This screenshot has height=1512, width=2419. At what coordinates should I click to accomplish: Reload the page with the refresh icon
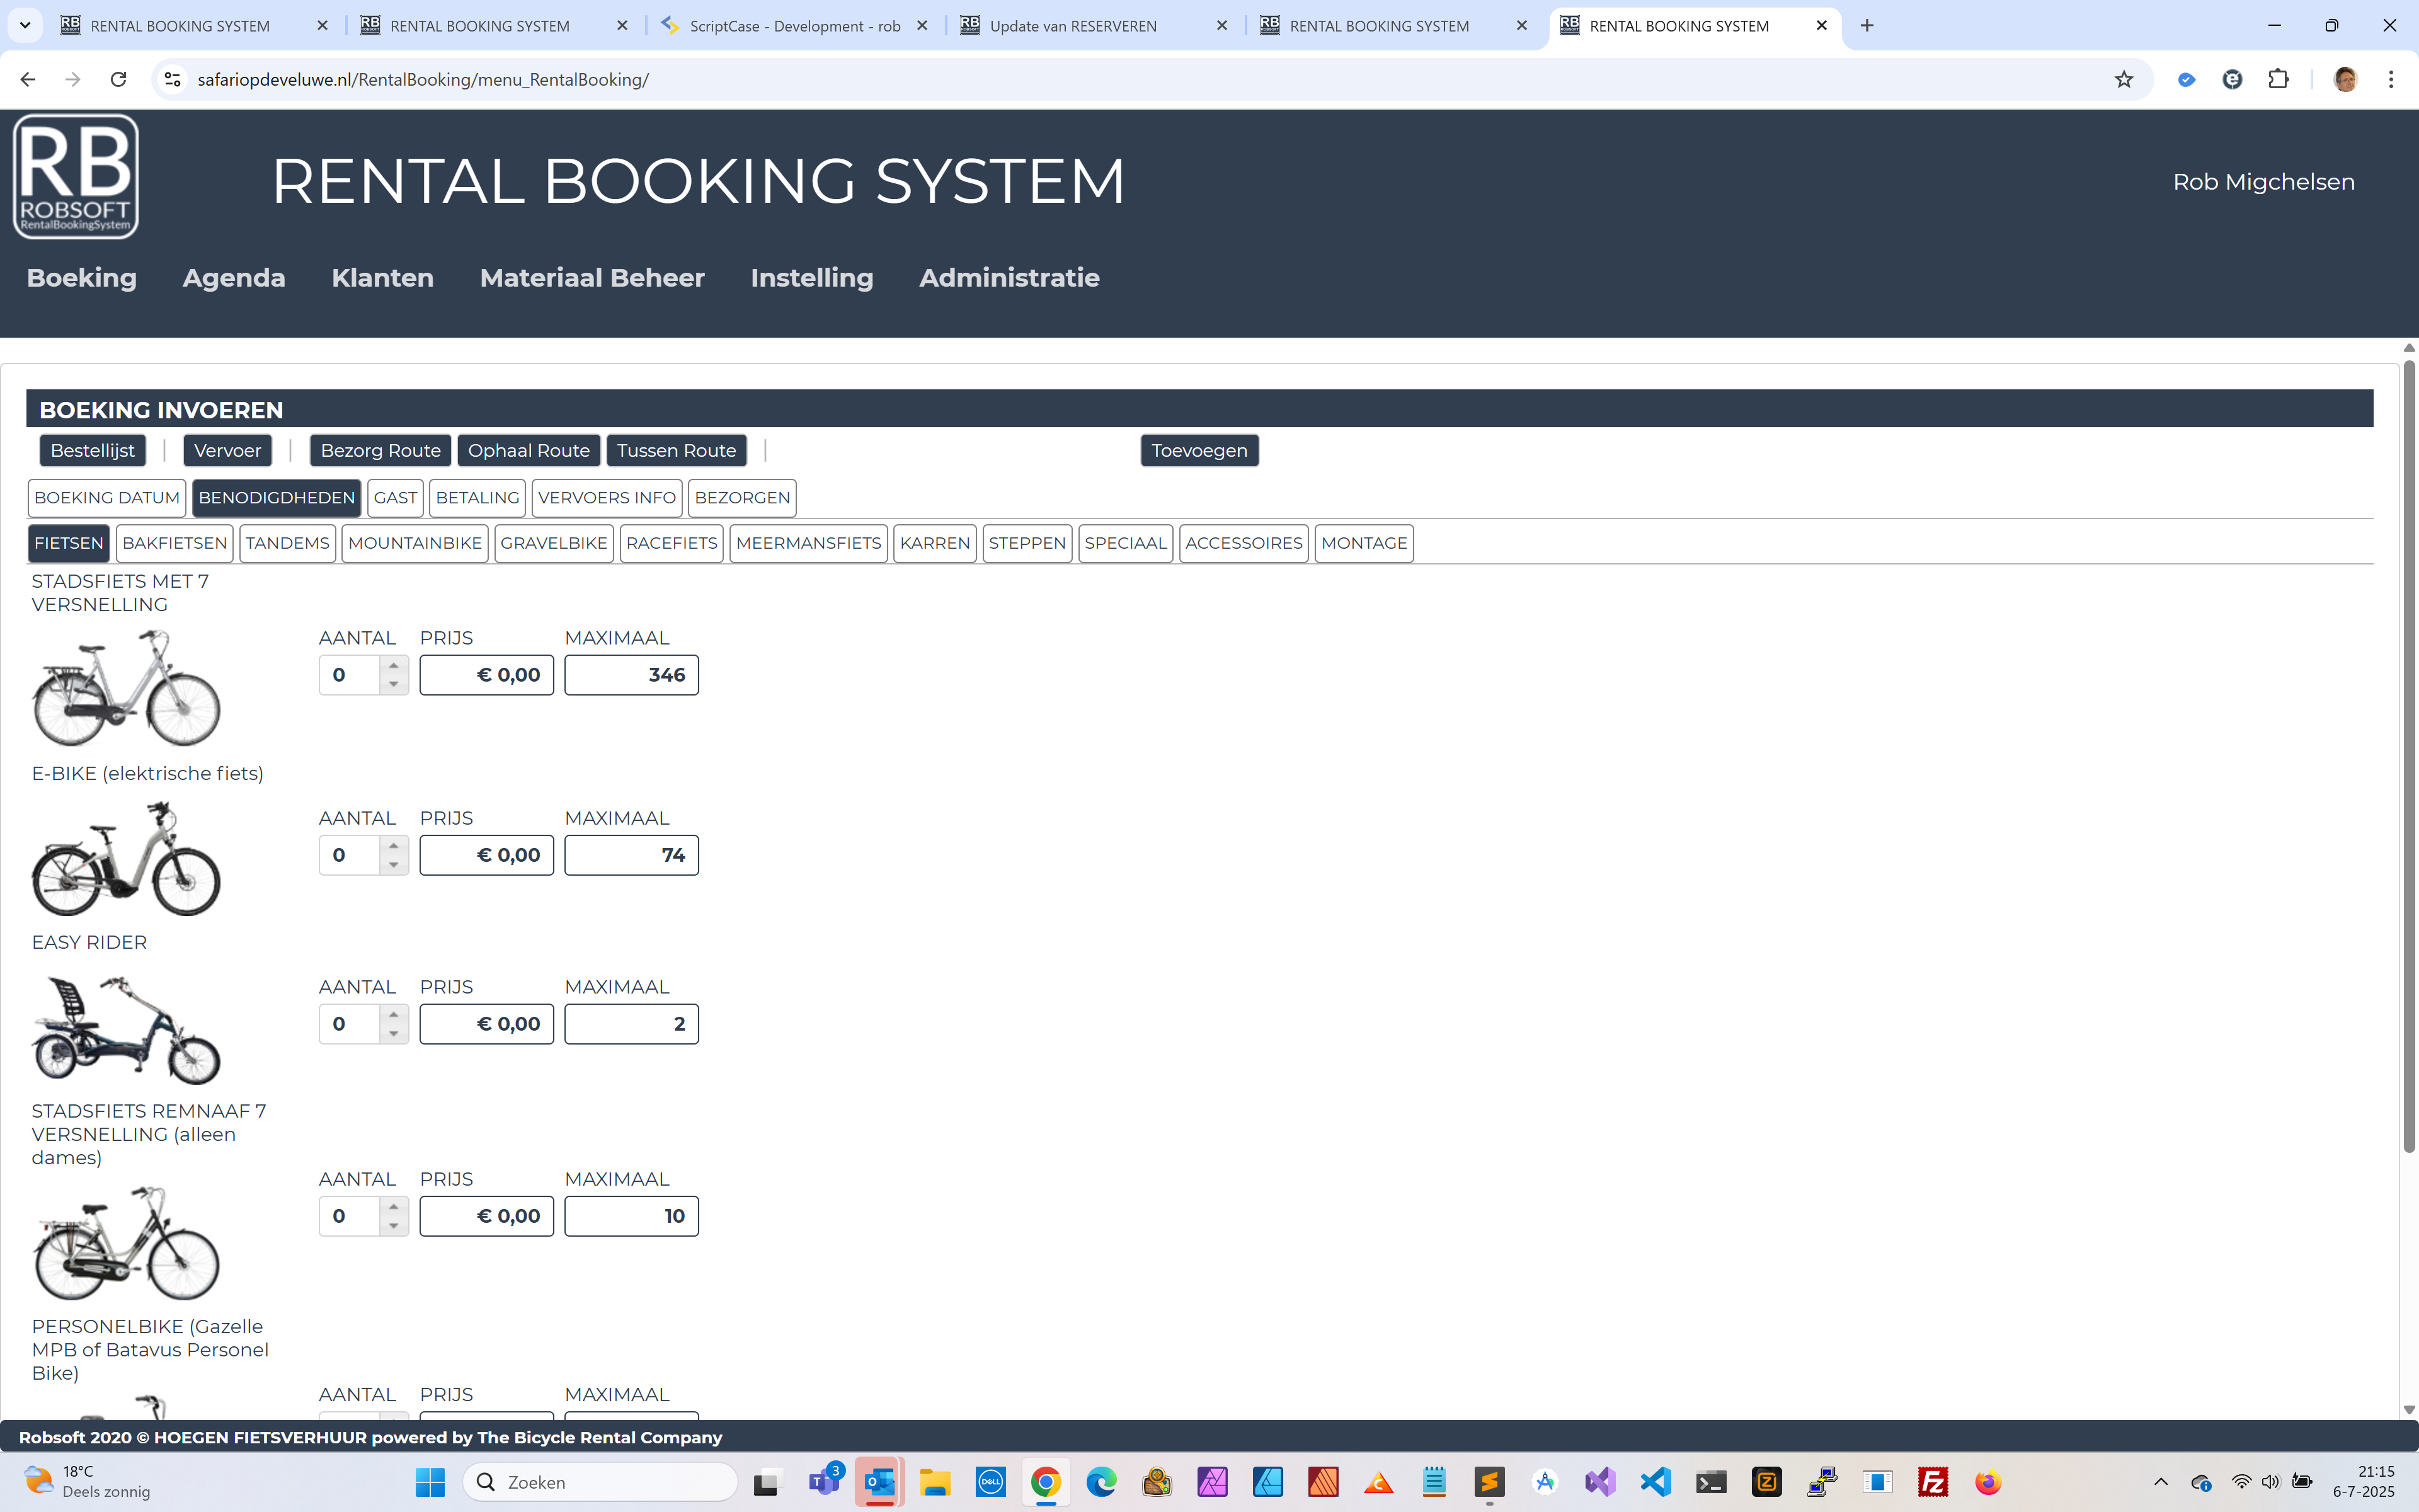coord(118,79)
